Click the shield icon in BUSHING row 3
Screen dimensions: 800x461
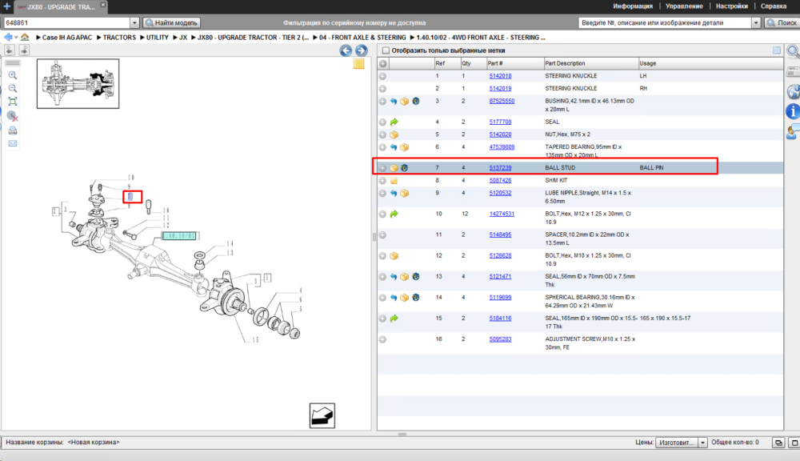coord(416,101)
